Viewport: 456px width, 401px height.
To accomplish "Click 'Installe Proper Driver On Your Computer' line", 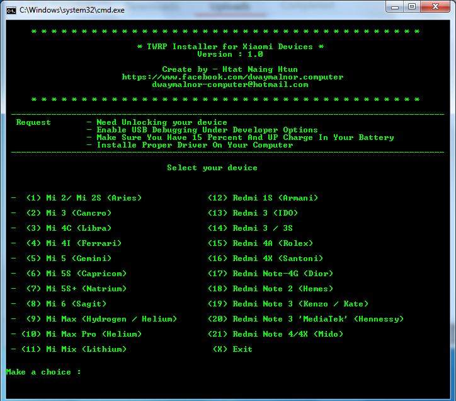I will click(195, 145).
